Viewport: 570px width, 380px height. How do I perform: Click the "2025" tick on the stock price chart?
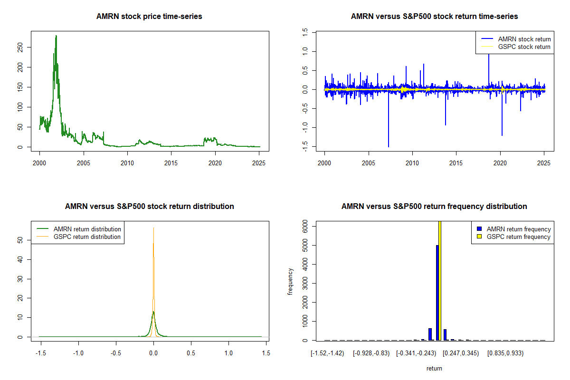(x=259, y=163)
